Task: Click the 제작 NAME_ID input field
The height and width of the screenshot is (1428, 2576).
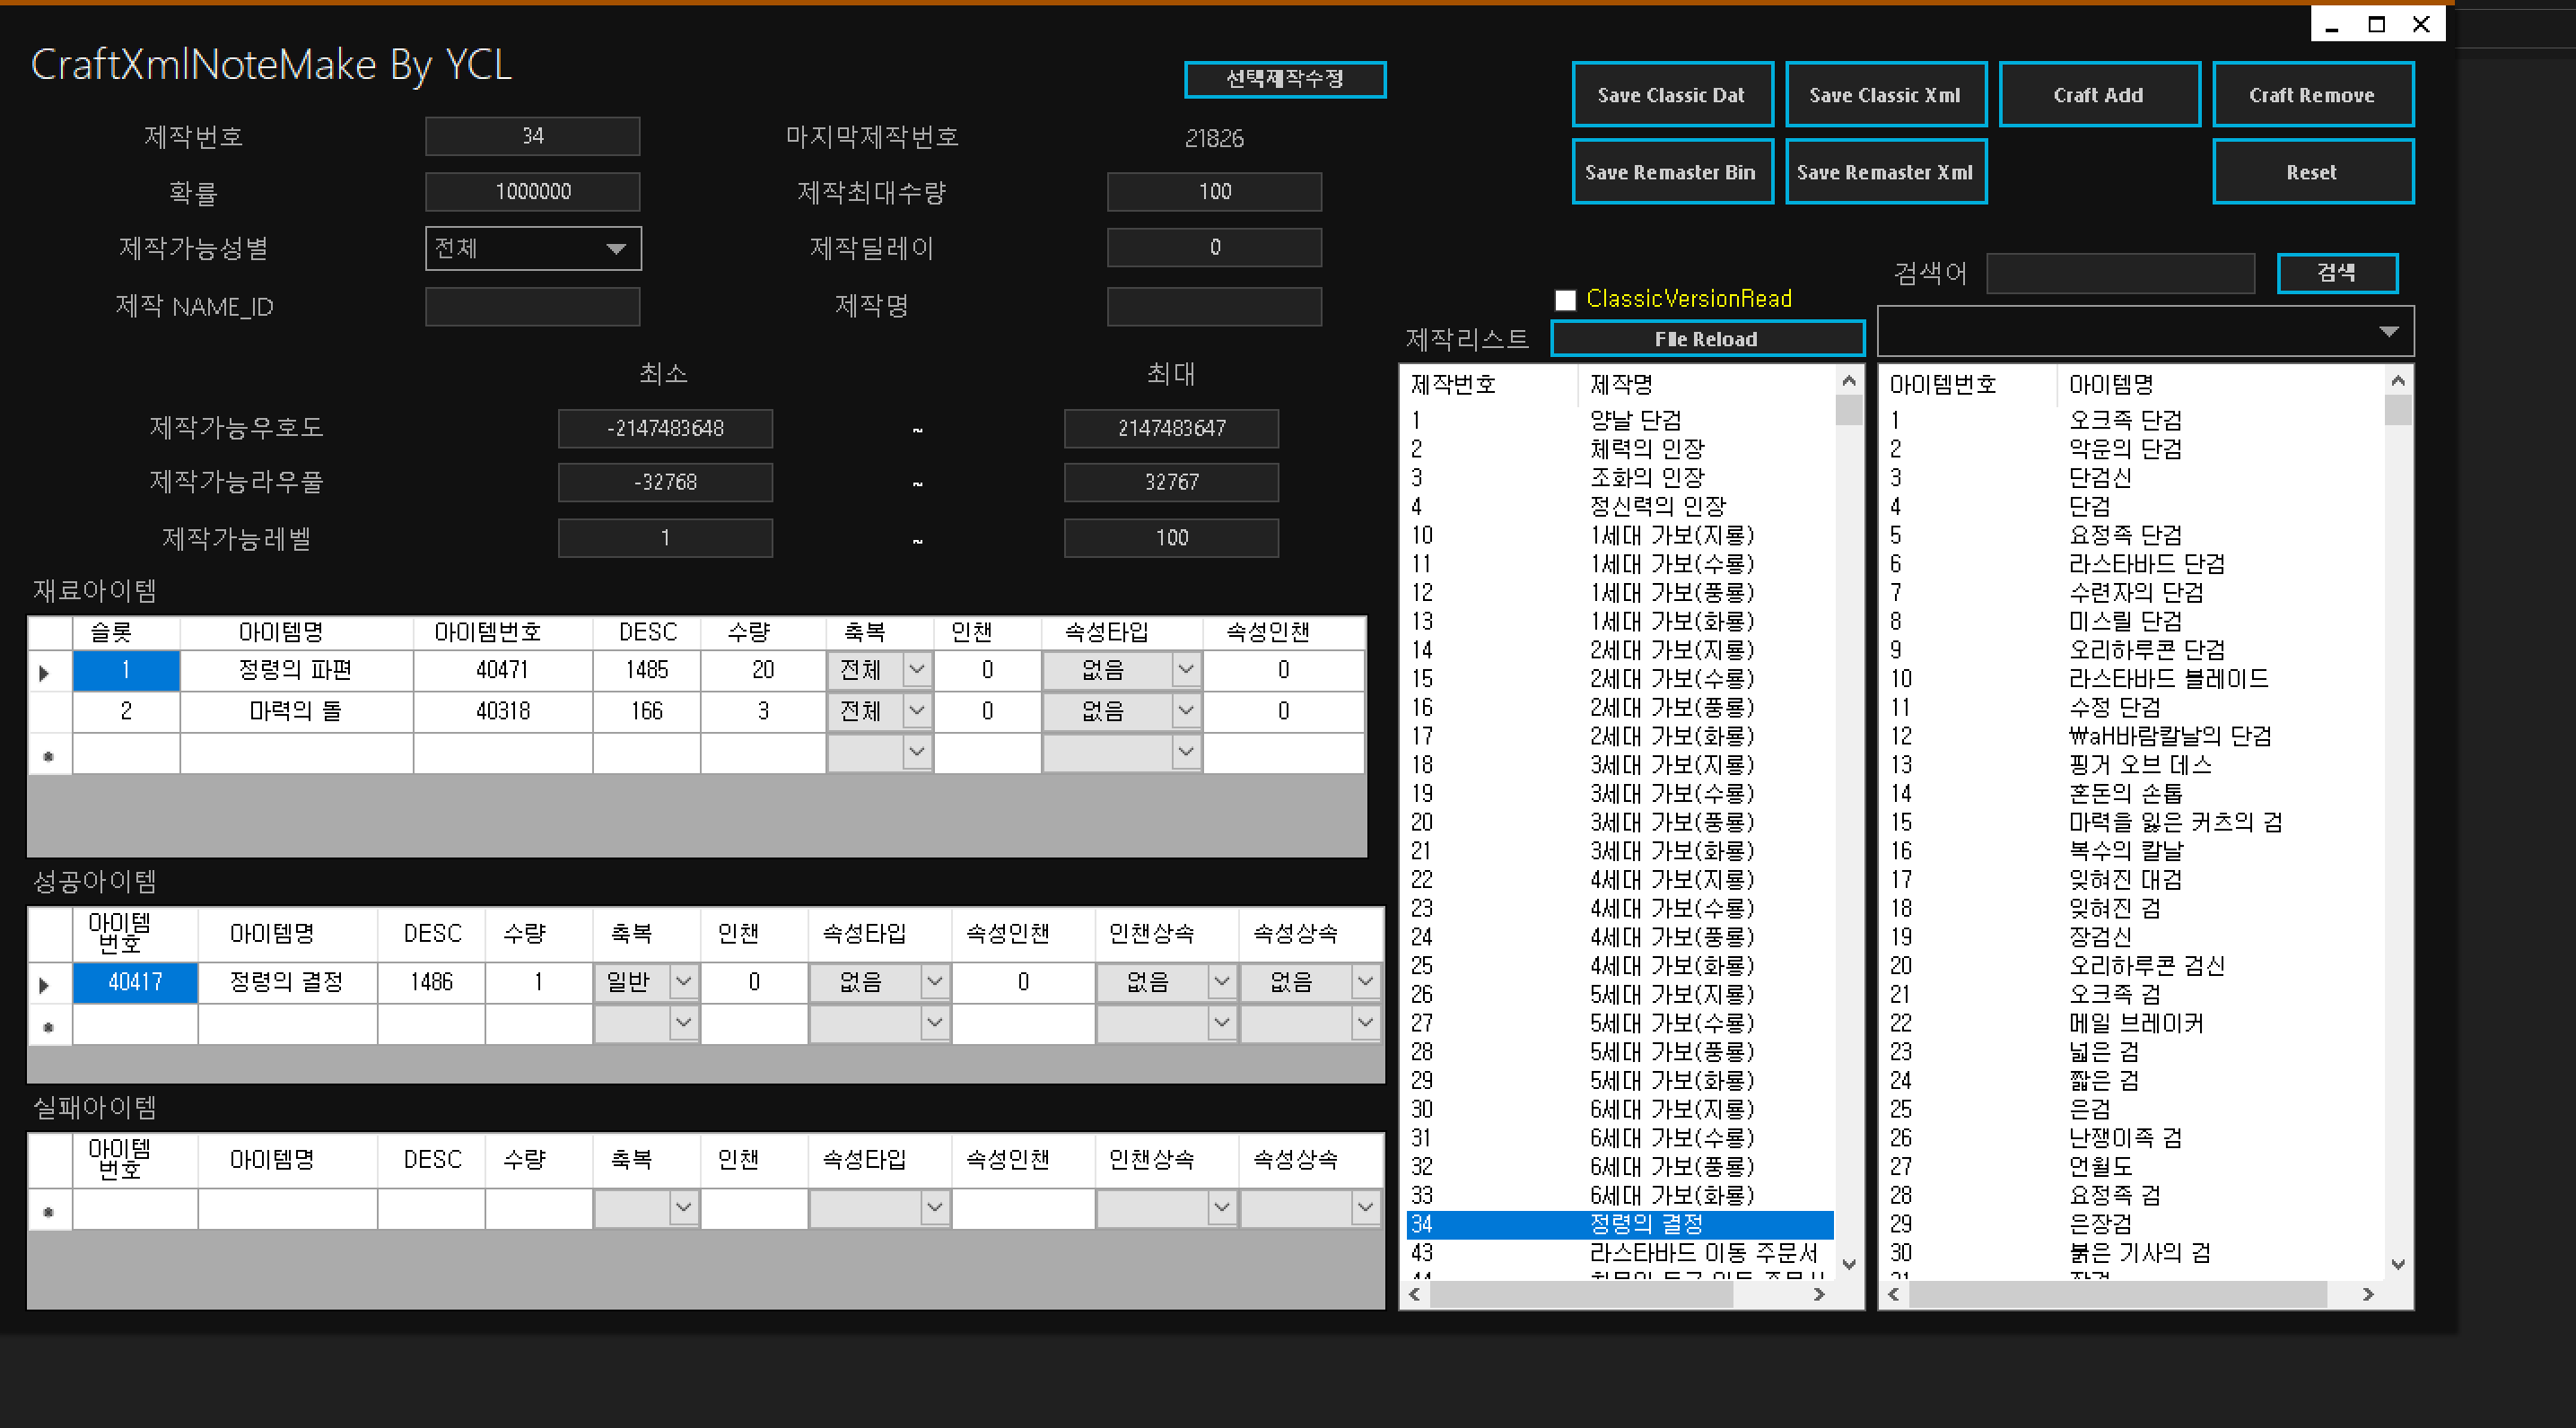Action: click(x=533, y=307)
